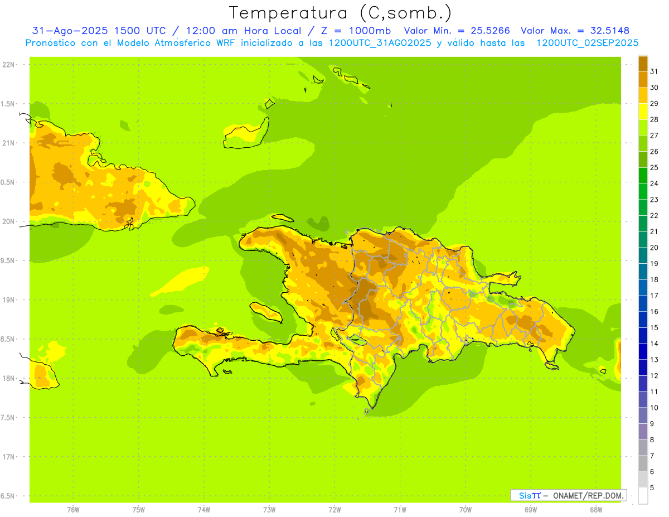
Task: Click legend value "29"
Action: (654, 103)
